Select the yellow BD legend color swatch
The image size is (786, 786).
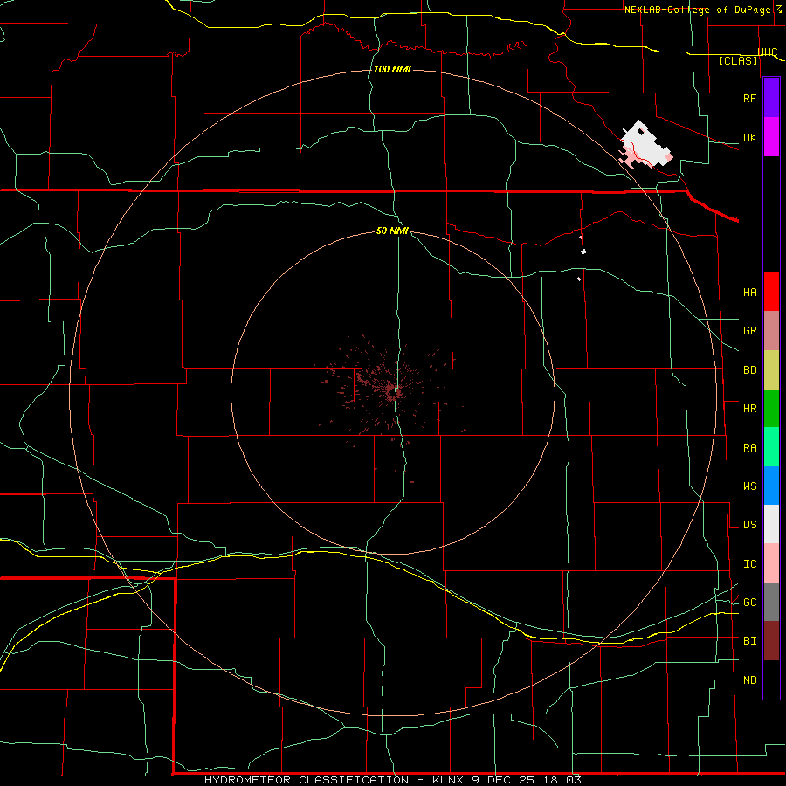point(771,370)
